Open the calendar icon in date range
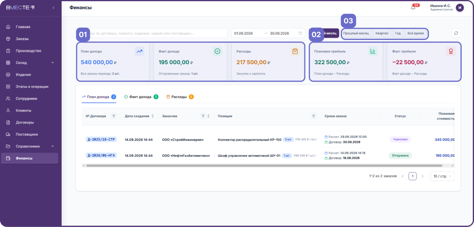Image resolution: width=474 pixels, height=227 pixels. (300, 33)
